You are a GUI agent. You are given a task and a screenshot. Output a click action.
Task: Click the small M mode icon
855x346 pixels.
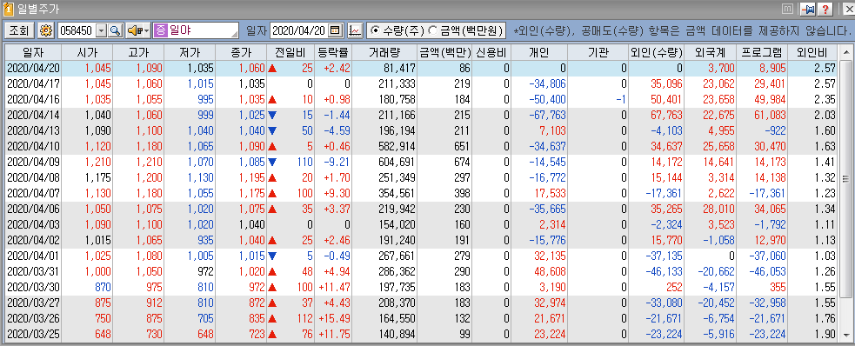click(x=788, y=9)
